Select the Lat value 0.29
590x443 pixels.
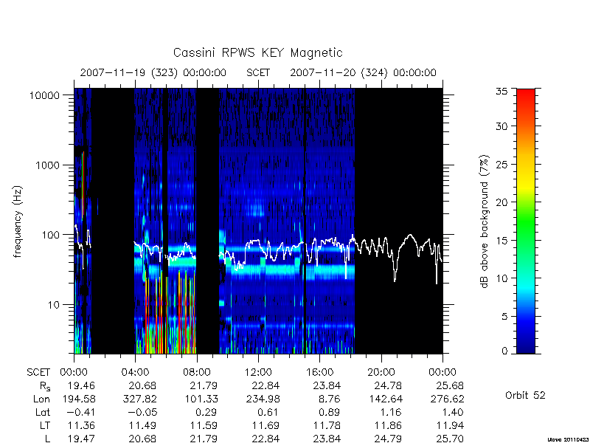tap(207, 412)
